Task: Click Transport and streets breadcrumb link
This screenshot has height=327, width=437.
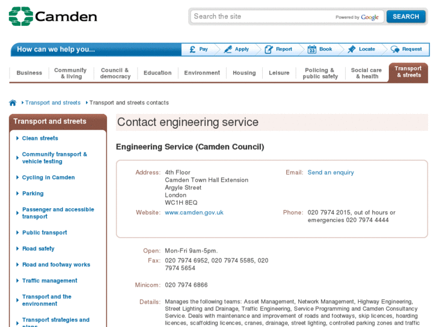Action: [53, 103]
